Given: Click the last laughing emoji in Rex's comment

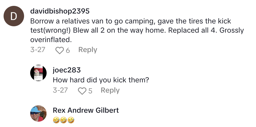Looking at the screenshot, I should click(x=71, y=120).
